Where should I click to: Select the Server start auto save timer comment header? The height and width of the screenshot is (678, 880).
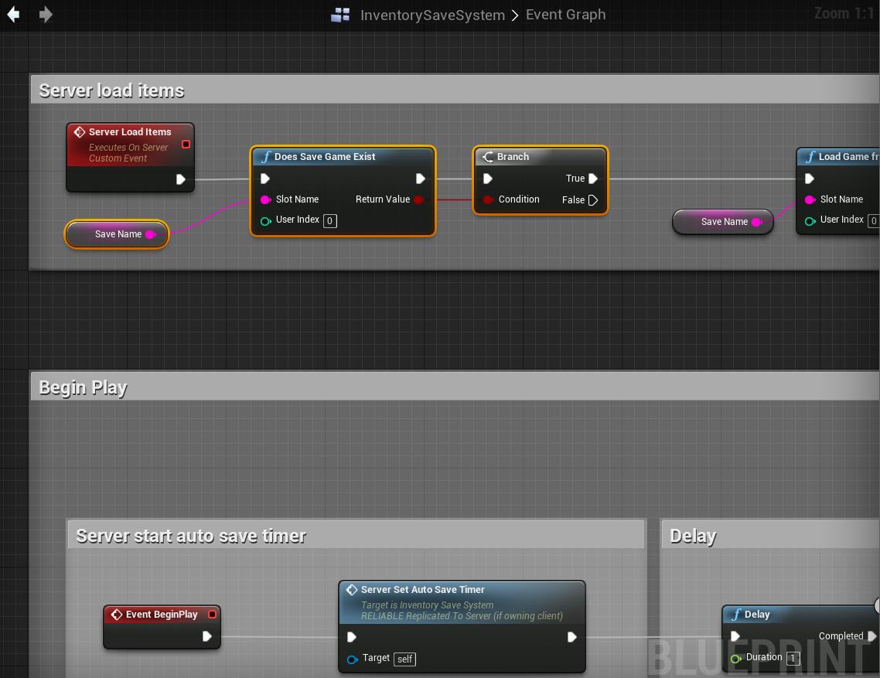pyautogui.click(x=191, y=536)
